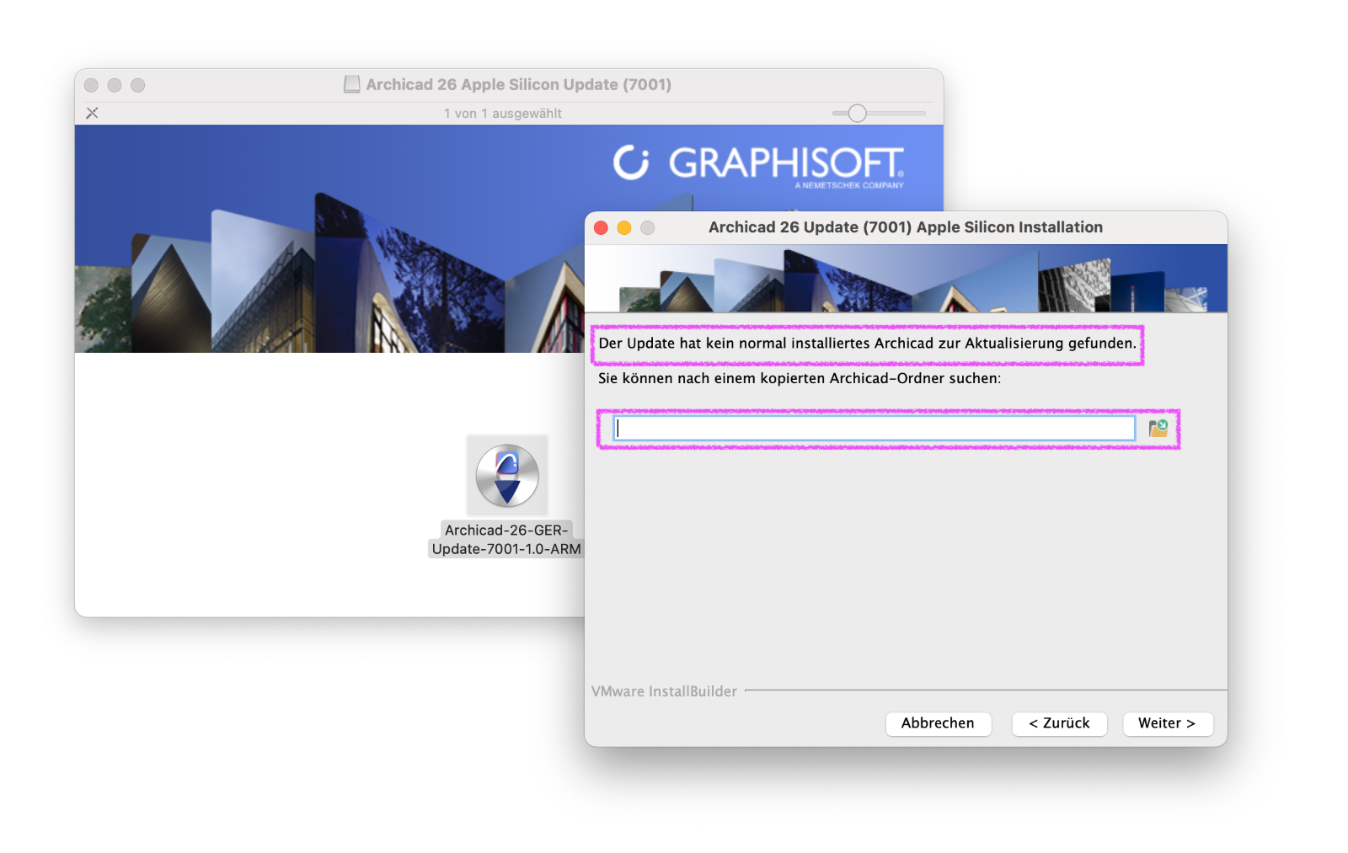
Task: Select the Archicad-26-GER-Update-7001 installer icon
Action: [507, 475]
